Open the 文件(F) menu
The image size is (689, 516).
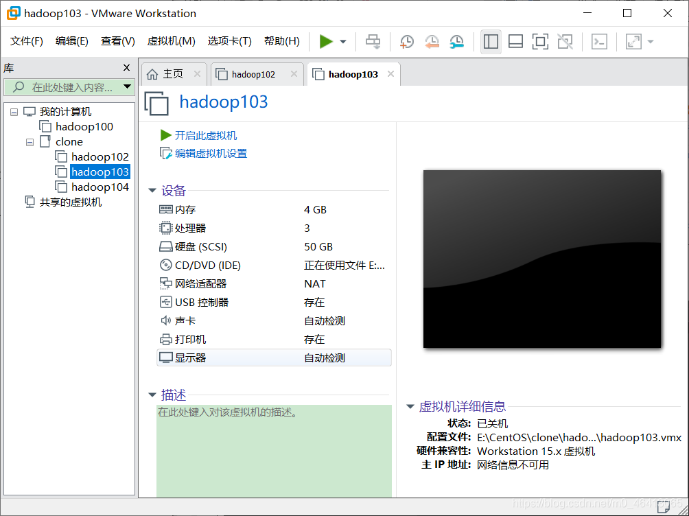coord(27,41)
